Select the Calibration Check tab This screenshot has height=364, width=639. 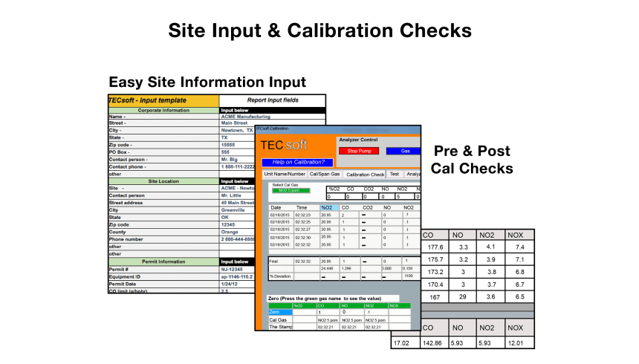click(366, 174)
